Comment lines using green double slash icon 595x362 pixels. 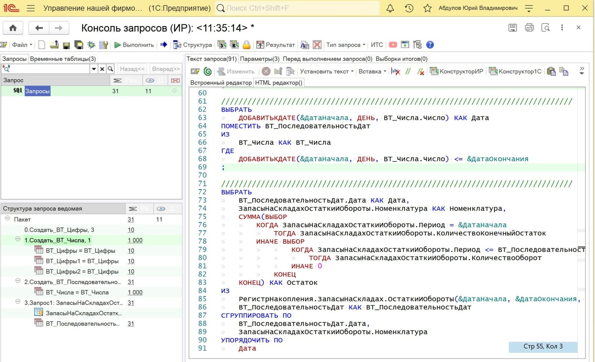408,71
